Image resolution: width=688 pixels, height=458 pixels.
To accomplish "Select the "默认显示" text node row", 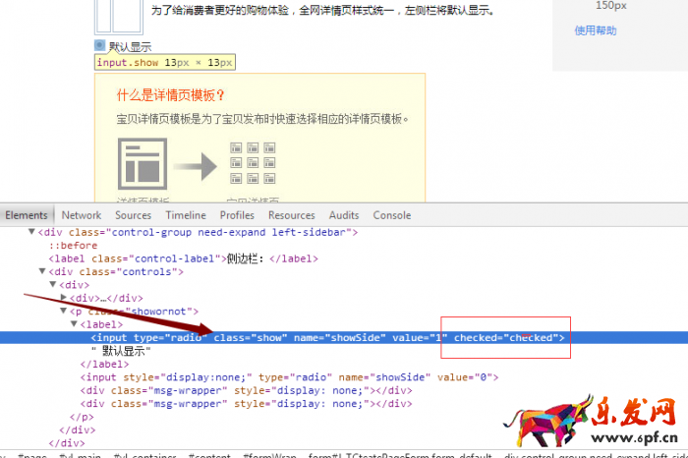I will click(121, 351).
